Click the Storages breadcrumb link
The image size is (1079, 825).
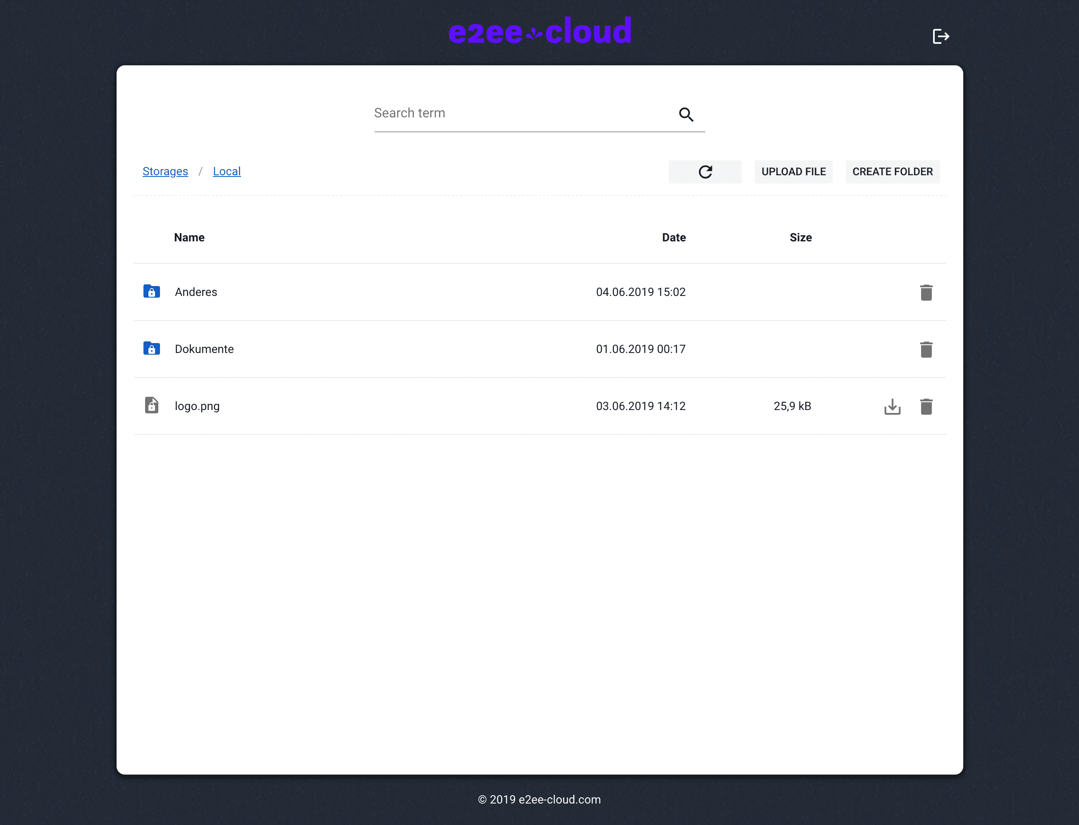pyautogui.click(x=165, y=172)
